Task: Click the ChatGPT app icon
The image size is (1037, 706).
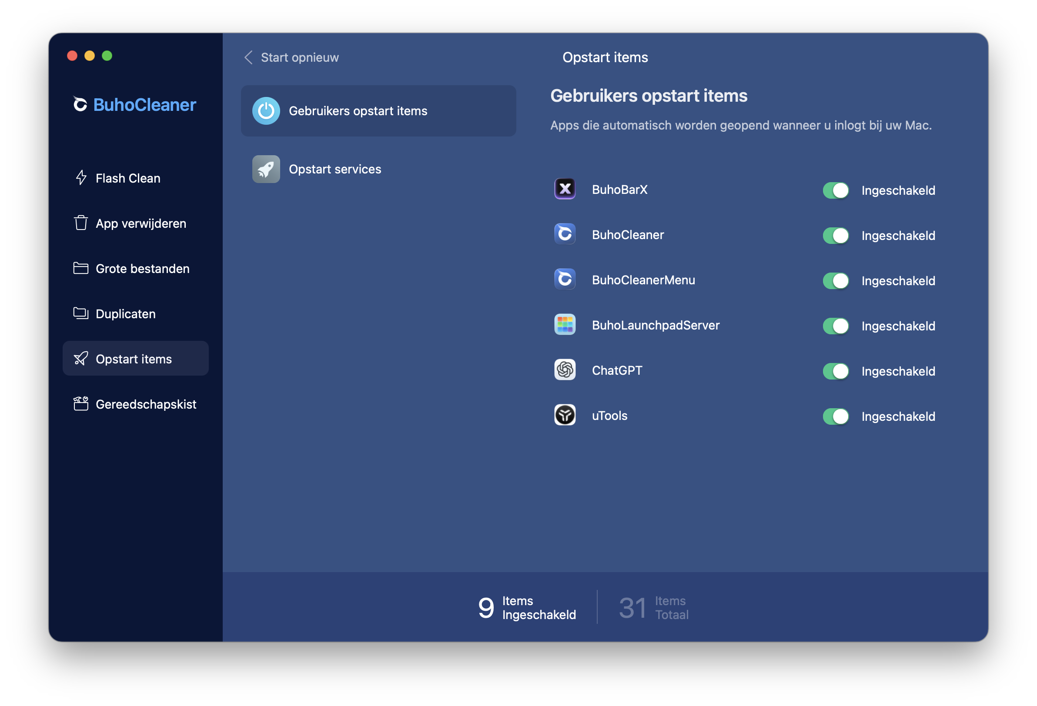Action: (565, 370)
